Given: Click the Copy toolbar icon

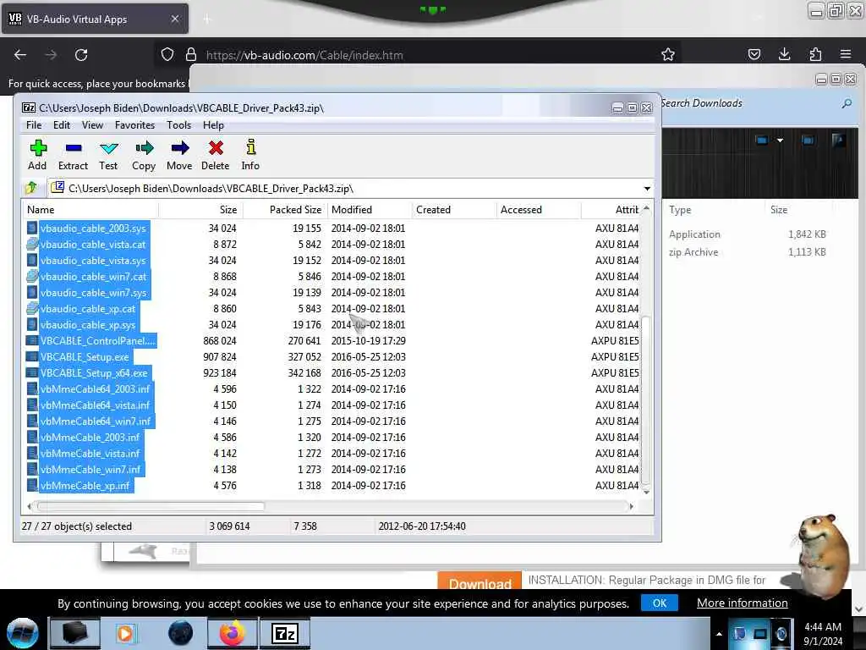Looking at the screenshot, I should click(144, 155).
